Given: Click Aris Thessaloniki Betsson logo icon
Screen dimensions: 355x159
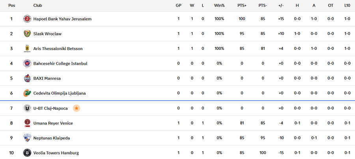Looking at the screenshot, I should (x=27, y=49).
